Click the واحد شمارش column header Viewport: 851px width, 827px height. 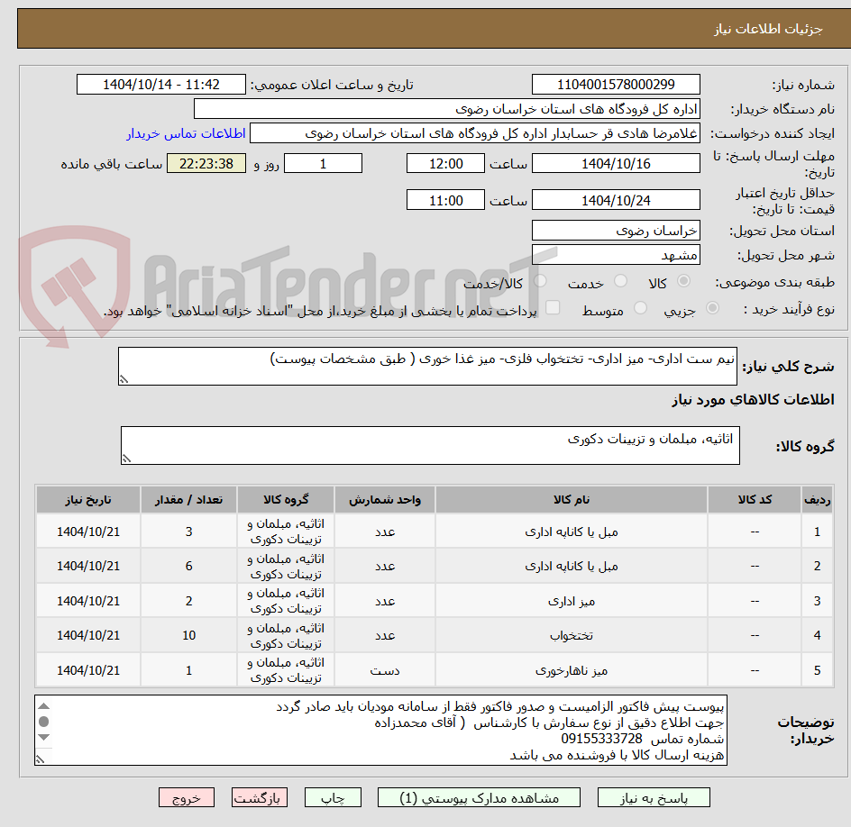[x=385, y=499]
